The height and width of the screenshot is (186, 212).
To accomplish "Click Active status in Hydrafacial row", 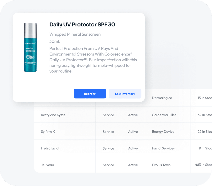I will pos(133,148).
